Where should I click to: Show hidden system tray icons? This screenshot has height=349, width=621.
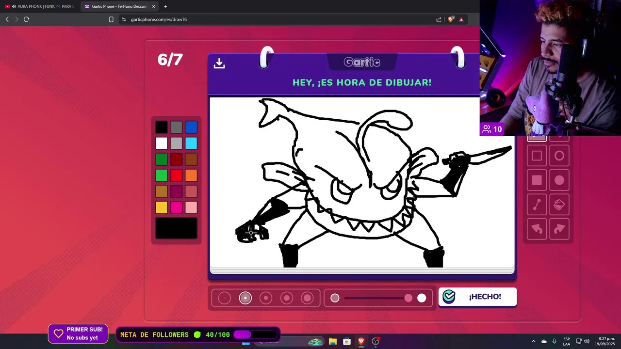[533, 342]
